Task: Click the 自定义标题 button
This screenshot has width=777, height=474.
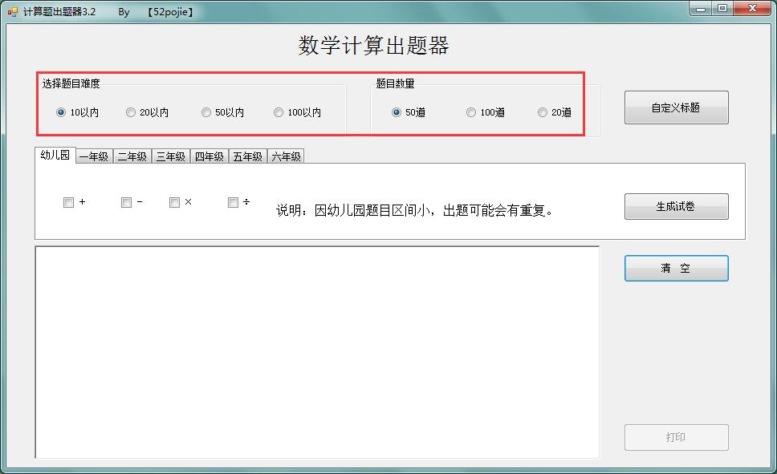Action: coord(677,107)
